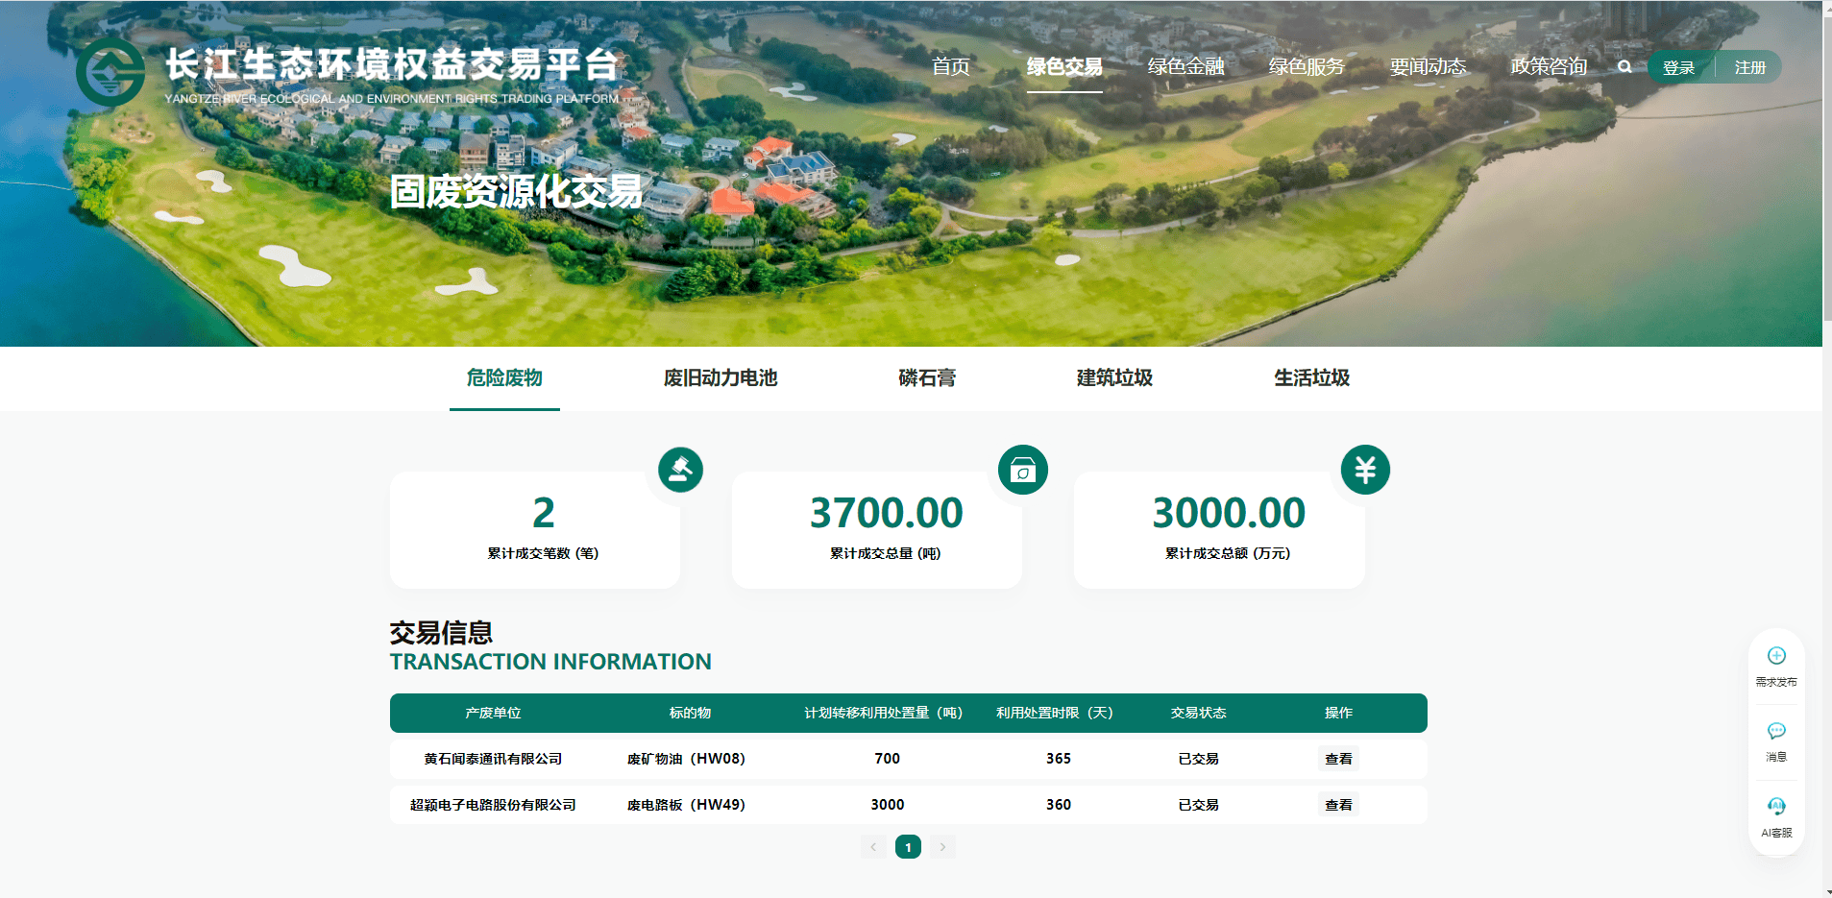Select page 1 in pagination
The height and width of the screenshot is (898, 1832).
click(x=908, y=847)
